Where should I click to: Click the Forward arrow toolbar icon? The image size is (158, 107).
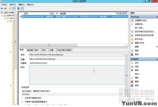5,9
